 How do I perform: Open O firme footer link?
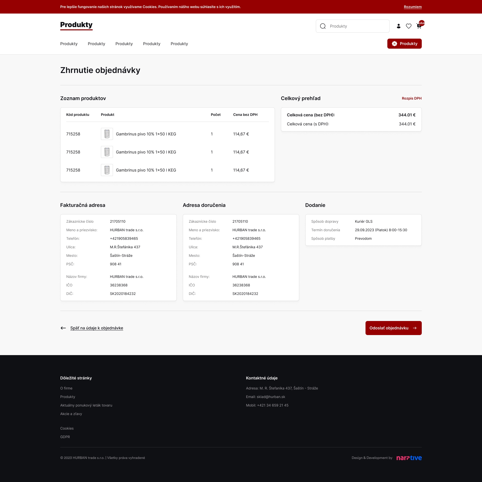(66, 388)
